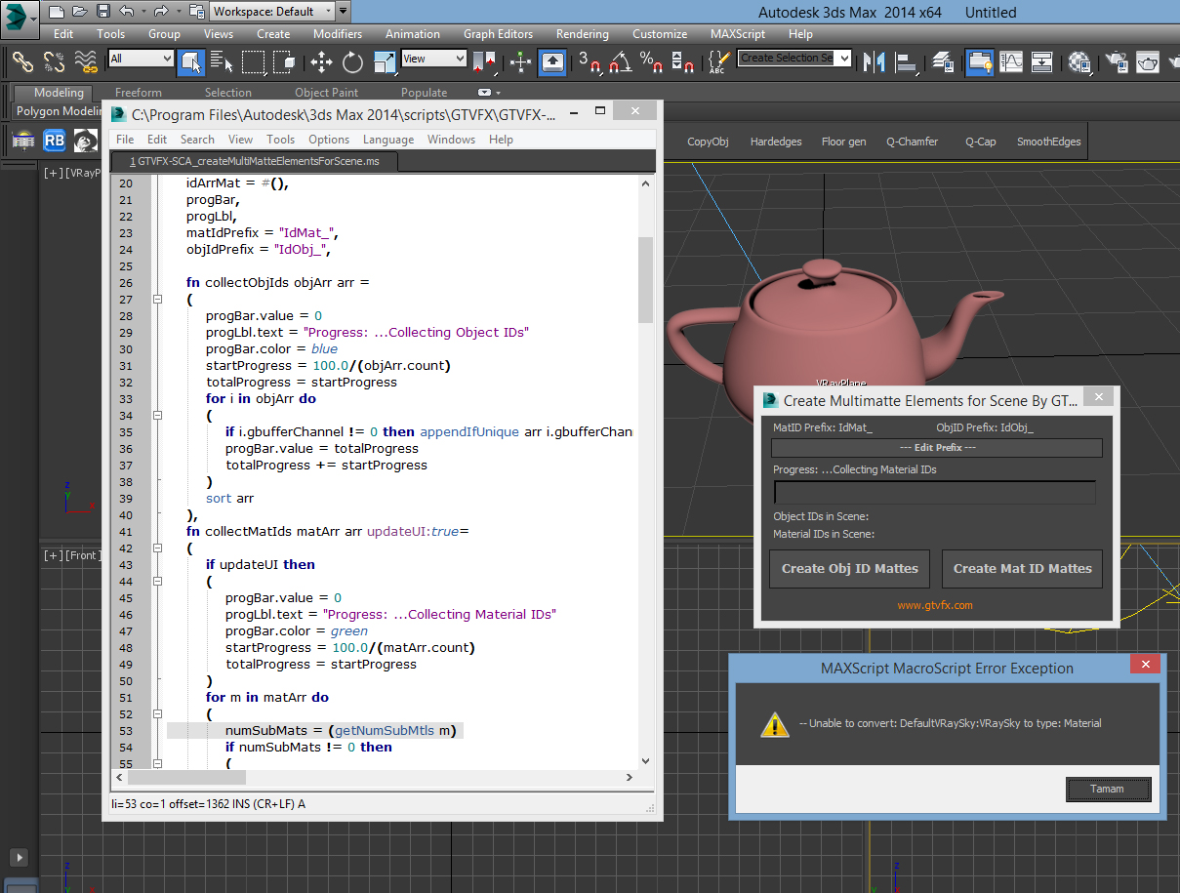Close the MAXScript Error Exception dialog
The image size is (1180, 893).
pyautogui.click(x=1144, y=665)
